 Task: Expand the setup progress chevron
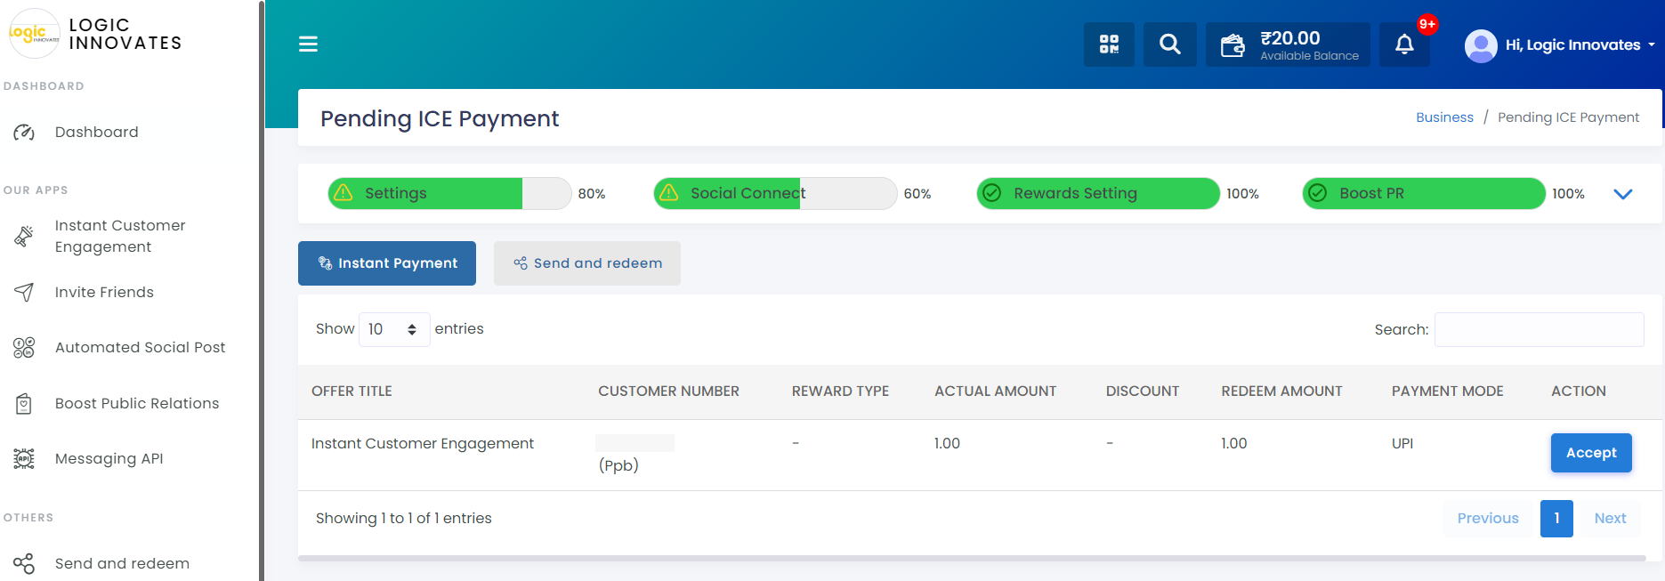pyautogui.click(x=1623, y=194)
